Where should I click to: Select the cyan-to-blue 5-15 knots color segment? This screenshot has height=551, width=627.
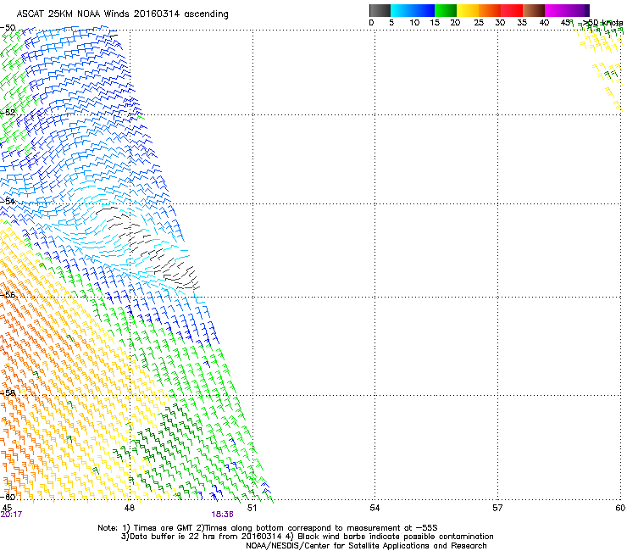413,10
